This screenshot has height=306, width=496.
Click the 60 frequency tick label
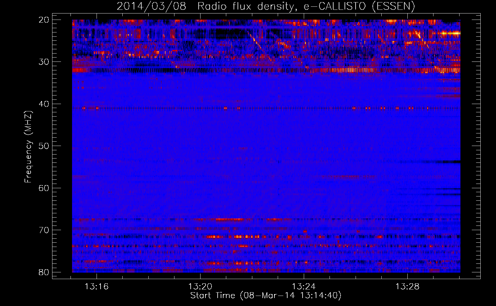[x=44, y=188]
